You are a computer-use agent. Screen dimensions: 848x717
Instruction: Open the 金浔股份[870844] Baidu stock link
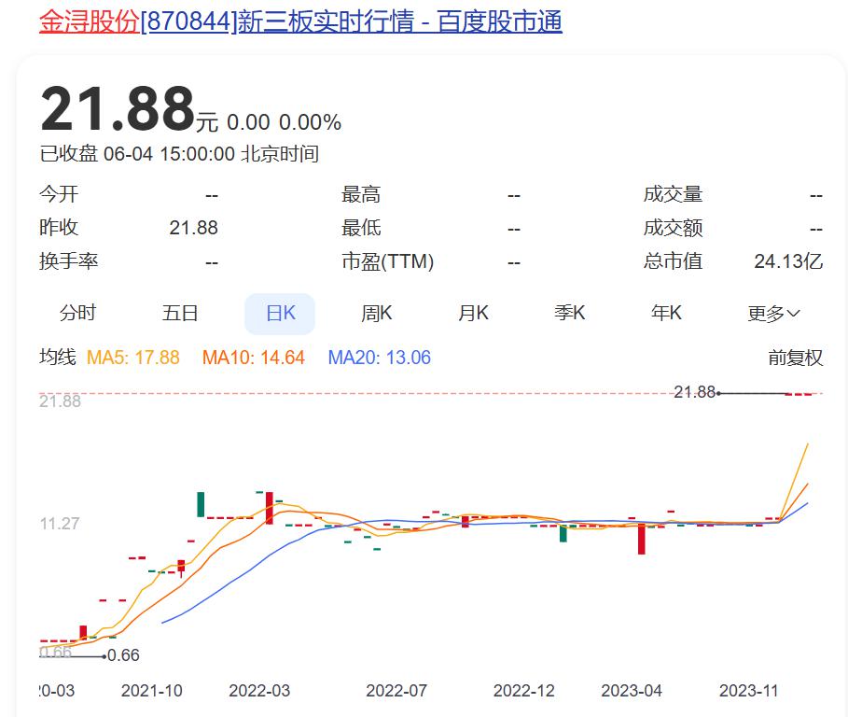pos(300,21)
